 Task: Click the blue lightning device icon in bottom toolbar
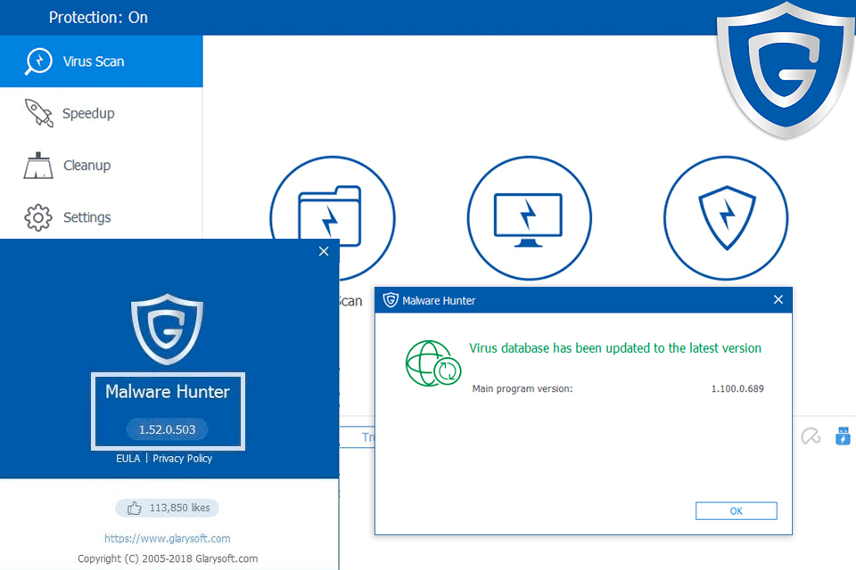pyautogui.click(x=843, y=436)
